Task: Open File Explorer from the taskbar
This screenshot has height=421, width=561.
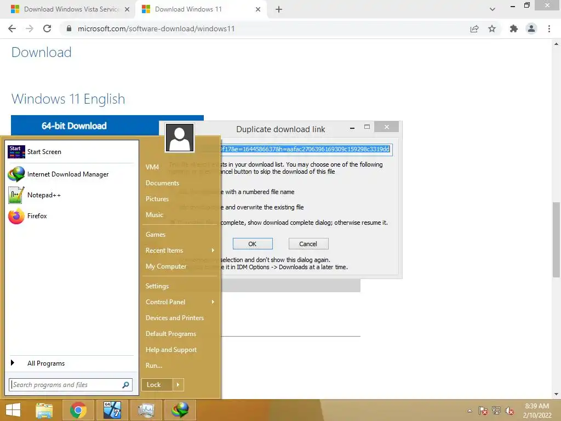Action: point(44,410)
